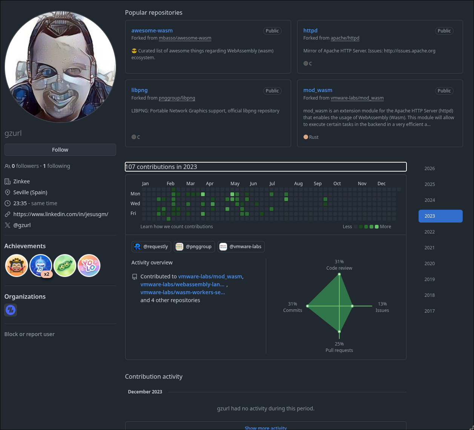Image resolution: width=474 pixels, height=430 pixels.
Task: Open the awesome-wasm repository
Action: point(152,31)
